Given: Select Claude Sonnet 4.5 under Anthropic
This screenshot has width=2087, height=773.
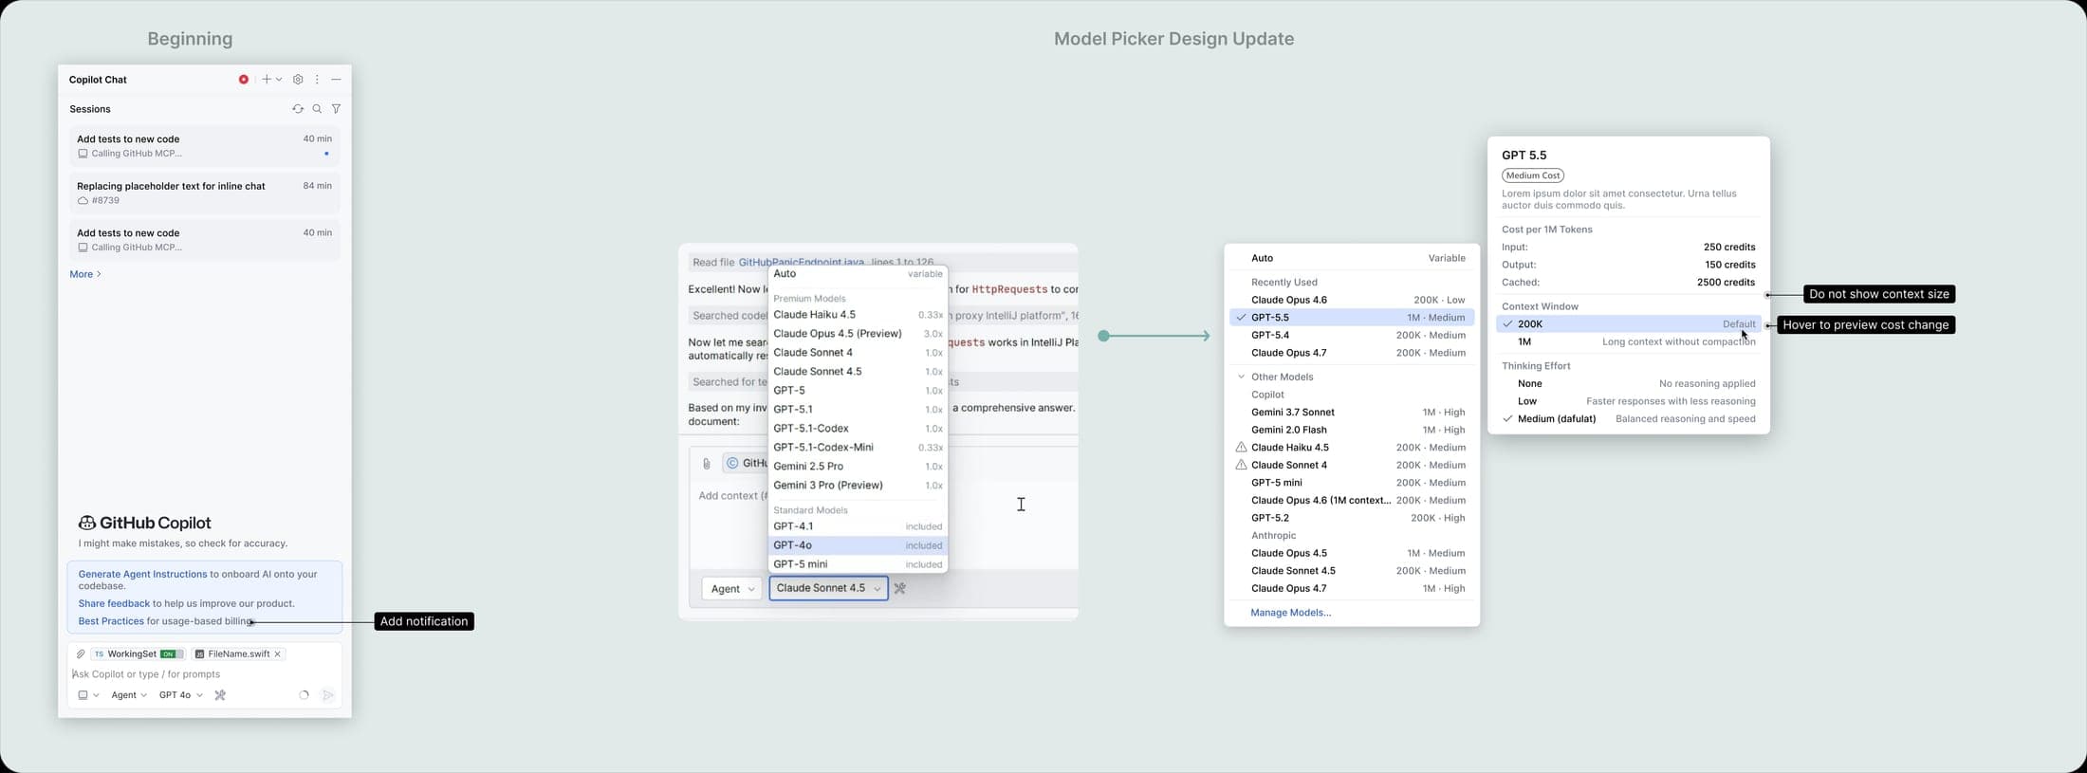Looking at the screenshot, I should (1352, 571).
